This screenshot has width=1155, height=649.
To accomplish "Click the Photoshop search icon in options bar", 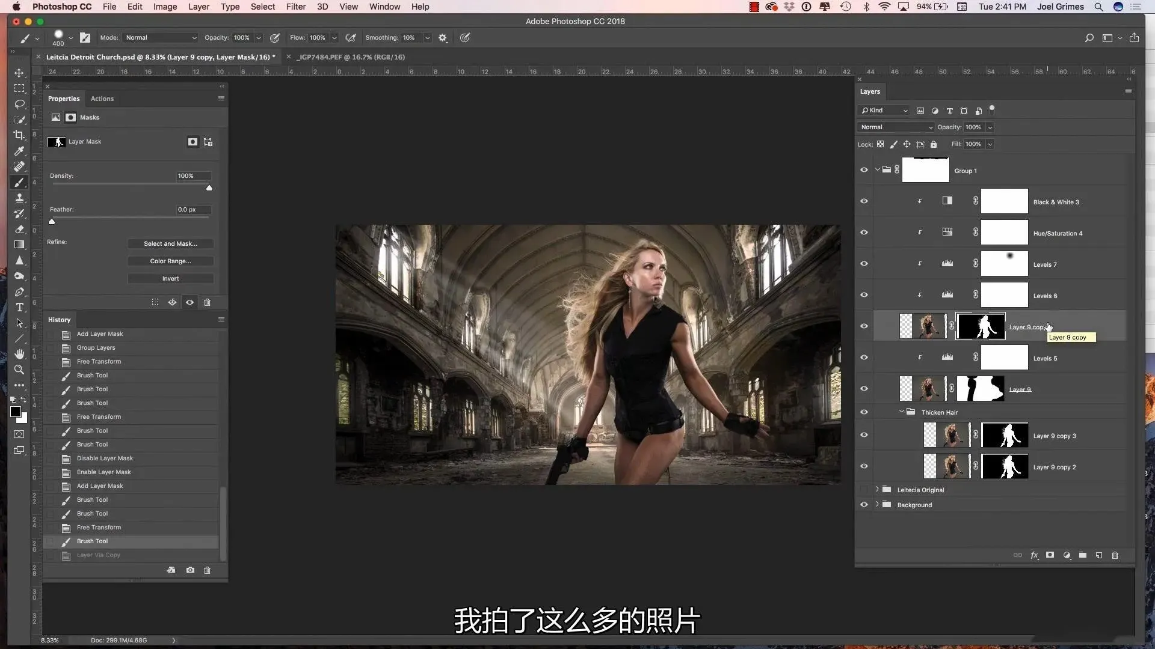I will pyautogui.click(x=1089, y=38).
